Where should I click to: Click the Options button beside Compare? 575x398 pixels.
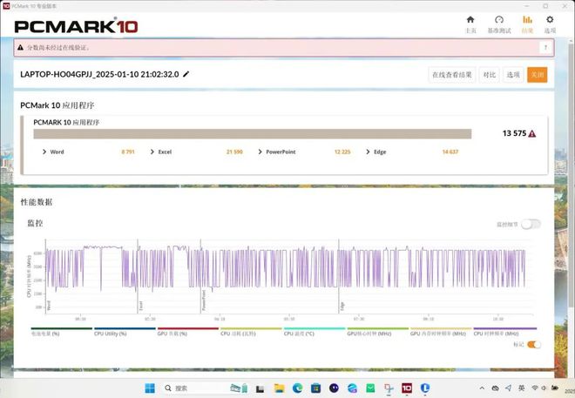[513, 75]
